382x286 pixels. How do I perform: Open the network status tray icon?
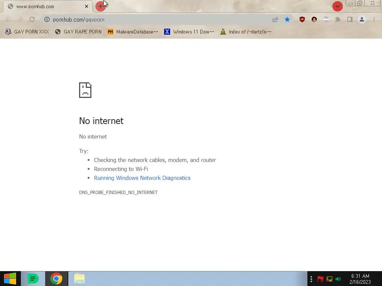click(x=329, y=279)
